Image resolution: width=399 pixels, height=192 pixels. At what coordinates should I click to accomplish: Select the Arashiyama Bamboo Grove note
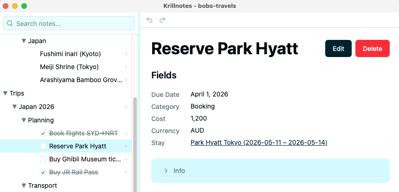click(81, 80)
